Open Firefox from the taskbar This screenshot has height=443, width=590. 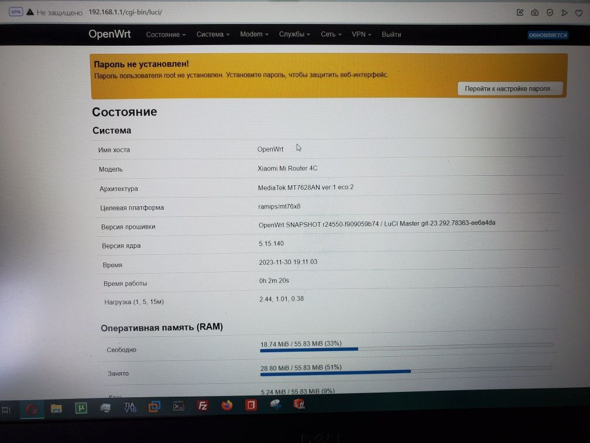(227, 405)
